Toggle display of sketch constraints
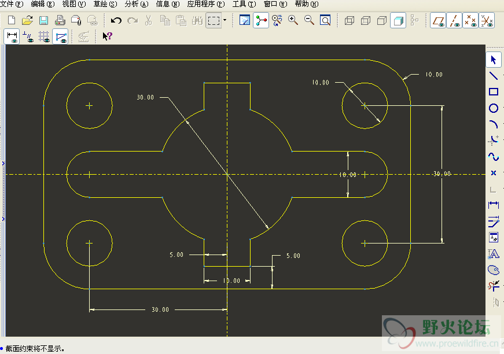Screen dimensions: 504x354 pyautogui.click(x=28, y=36)
